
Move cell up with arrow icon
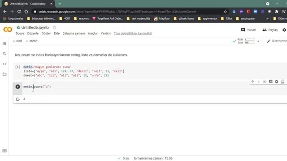tap(252, 81)
